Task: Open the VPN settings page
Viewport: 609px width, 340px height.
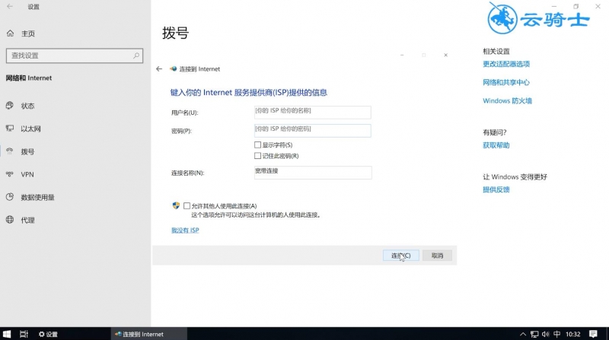Action: (27, 175)
